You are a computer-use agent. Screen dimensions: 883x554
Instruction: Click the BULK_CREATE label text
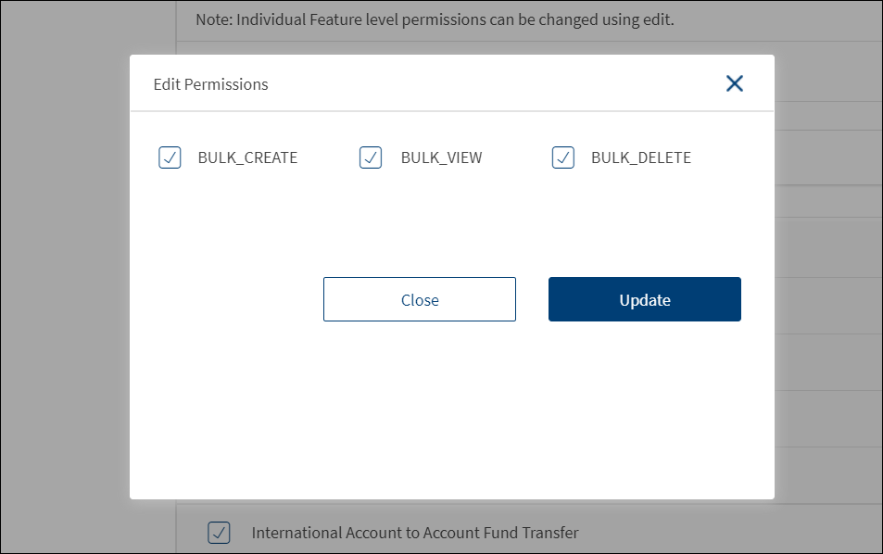pyautogui.click(x=247, y=157)
